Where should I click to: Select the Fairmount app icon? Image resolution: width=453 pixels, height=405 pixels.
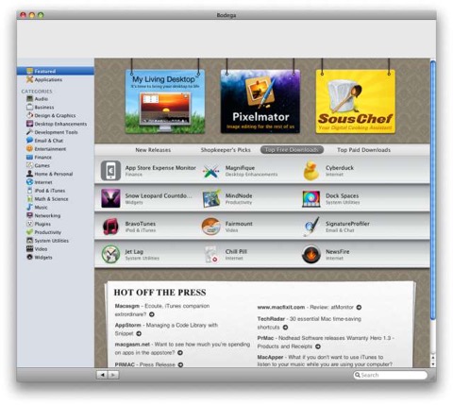(210, 227)
